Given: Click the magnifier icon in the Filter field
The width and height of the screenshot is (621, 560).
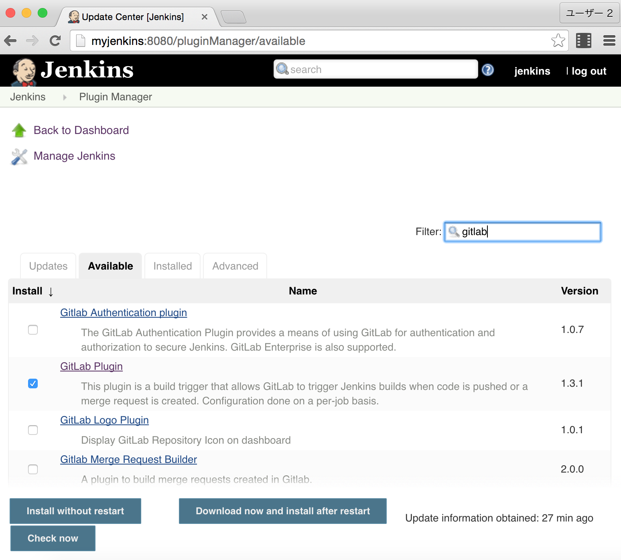Looking at the screenshot, I should (454, 231).
